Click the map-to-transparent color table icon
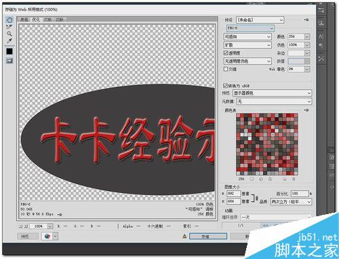Image resolution: width=339 pixels, height=259 pixels. pos(252,179)
